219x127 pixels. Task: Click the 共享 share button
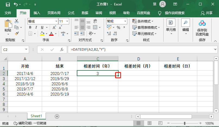tap(207, 13)
